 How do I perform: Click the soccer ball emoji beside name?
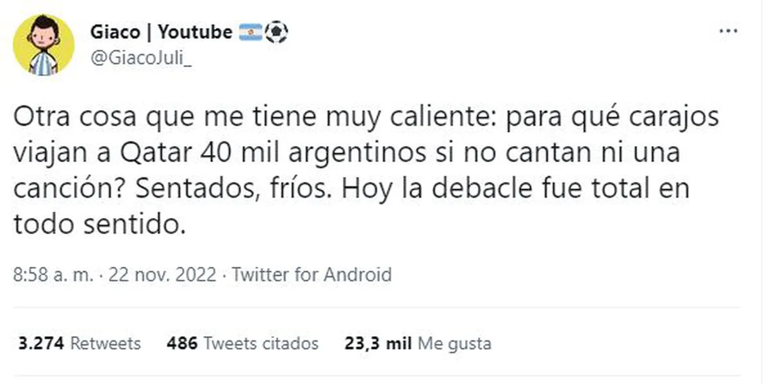coord(276,32)
